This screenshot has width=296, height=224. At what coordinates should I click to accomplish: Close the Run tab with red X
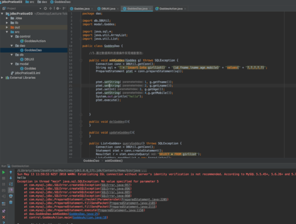coord(4,217)
